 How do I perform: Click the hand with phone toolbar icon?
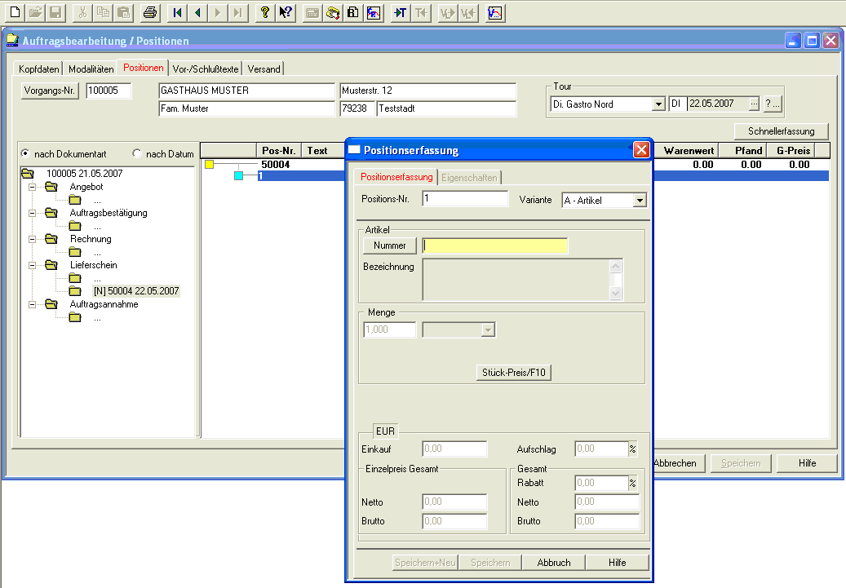[x=333, y=12]
